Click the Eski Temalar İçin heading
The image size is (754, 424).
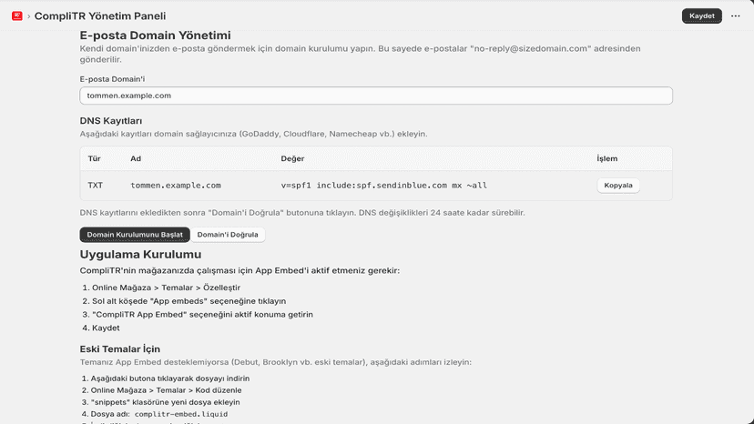click(x=119, y=349)
